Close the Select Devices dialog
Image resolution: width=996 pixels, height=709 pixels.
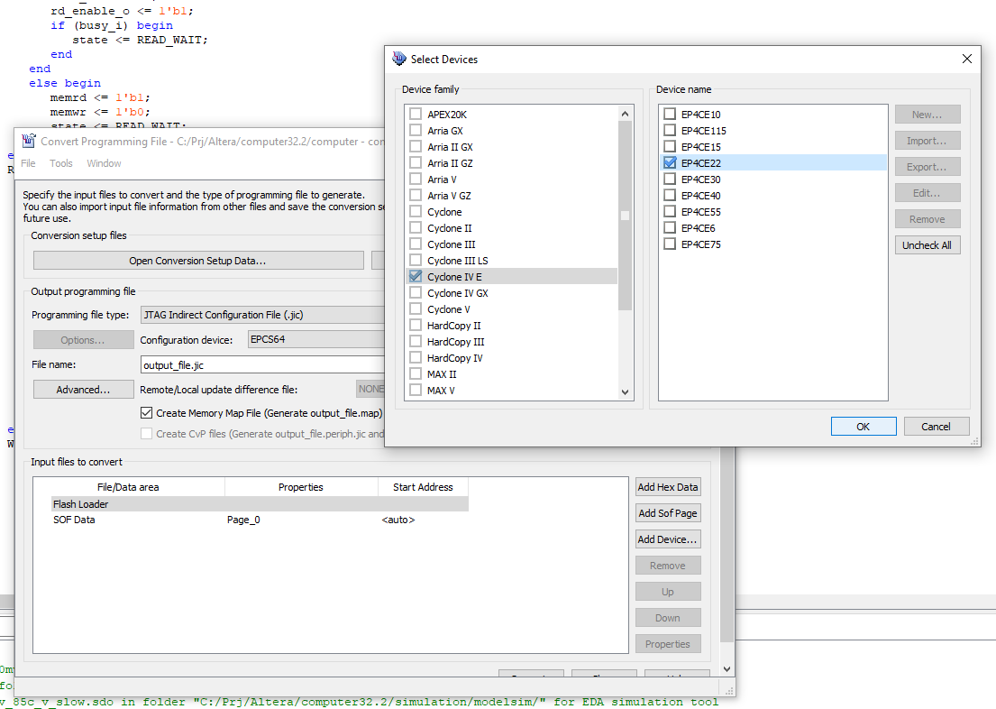(967, 59)
